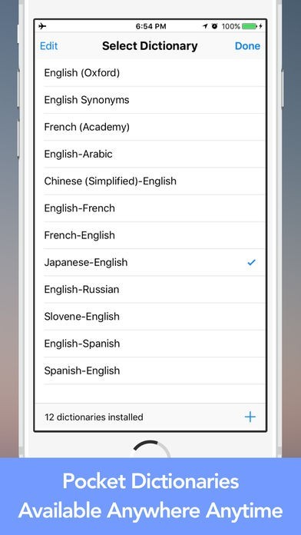
Task: Choose the English-Arabic dictionary
Action: [x=150, y=154]
